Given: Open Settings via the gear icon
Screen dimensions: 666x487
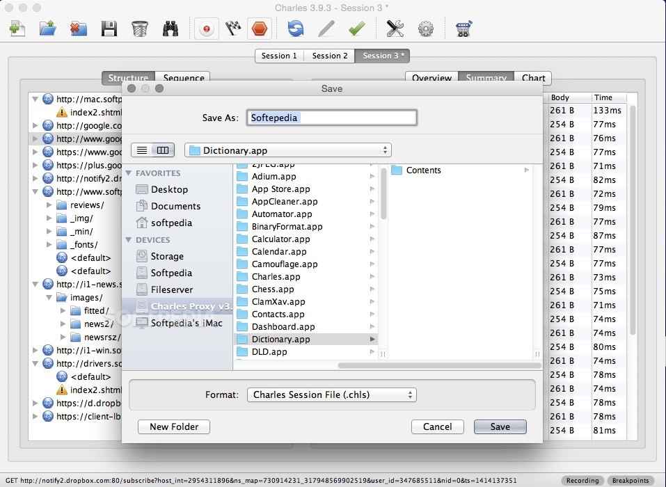Looking at the screenshot, I should pos(425,29).
